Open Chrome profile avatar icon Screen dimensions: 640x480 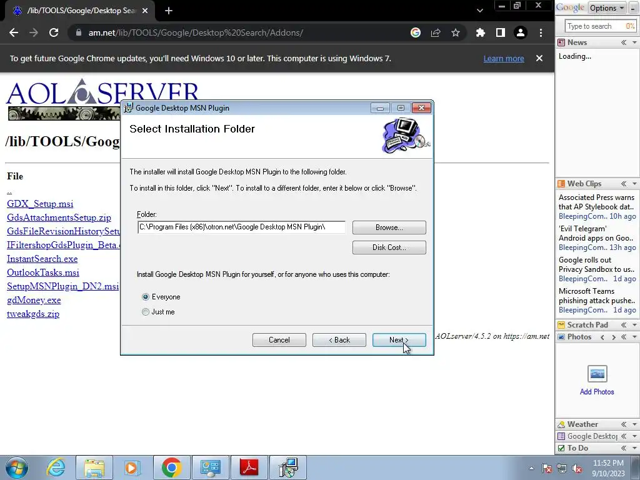click(521, 32)
